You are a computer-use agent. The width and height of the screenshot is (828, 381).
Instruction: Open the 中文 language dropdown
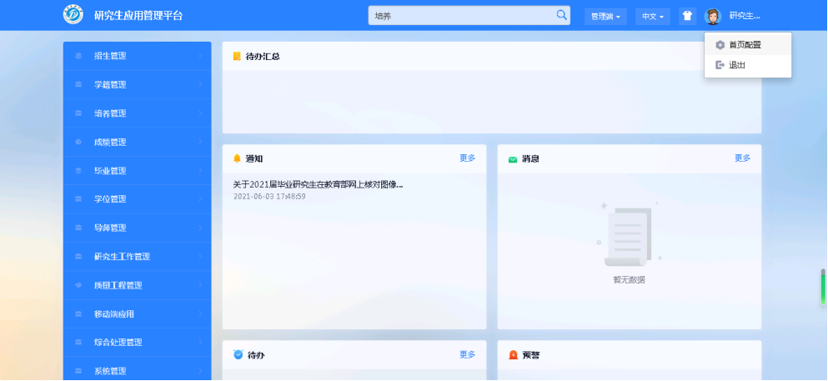(652, 16)
